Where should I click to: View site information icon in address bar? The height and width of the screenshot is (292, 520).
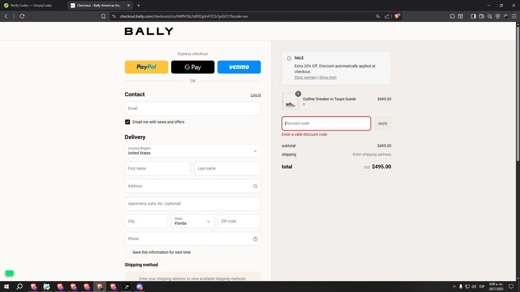(x=114, y=16)
